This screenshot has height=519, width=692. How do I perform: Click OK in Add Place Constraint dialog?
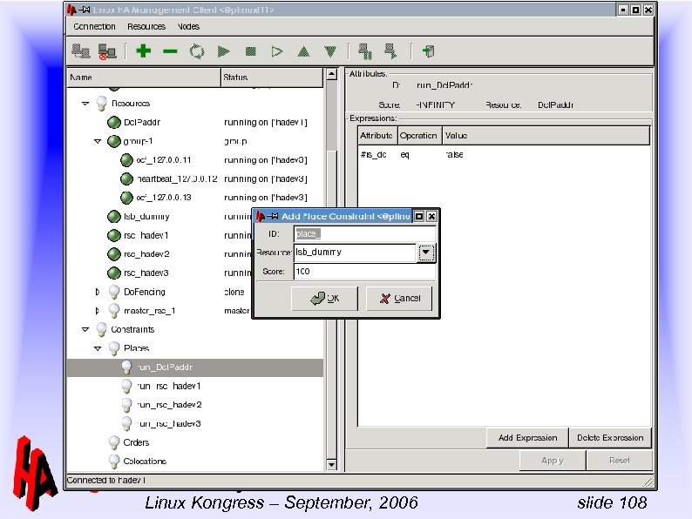point(324,299)
